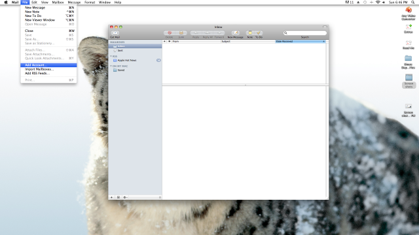Image resolution: width=419 pixels, height=235 pixels.
Task: Collapse the RSS section triangle
Action: (111, 56)
